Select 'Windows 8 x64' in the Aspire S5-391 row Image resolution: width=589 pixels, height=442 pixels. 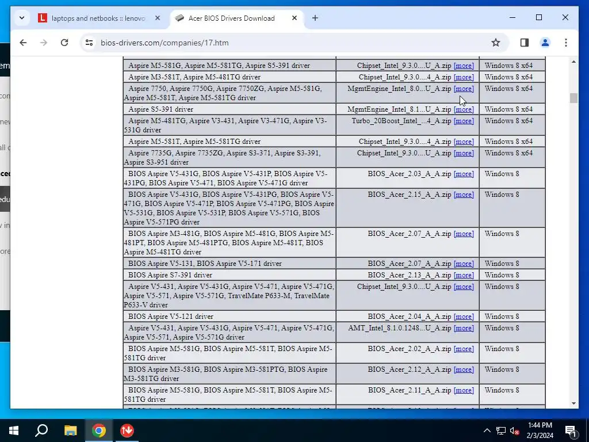(508, 109)
